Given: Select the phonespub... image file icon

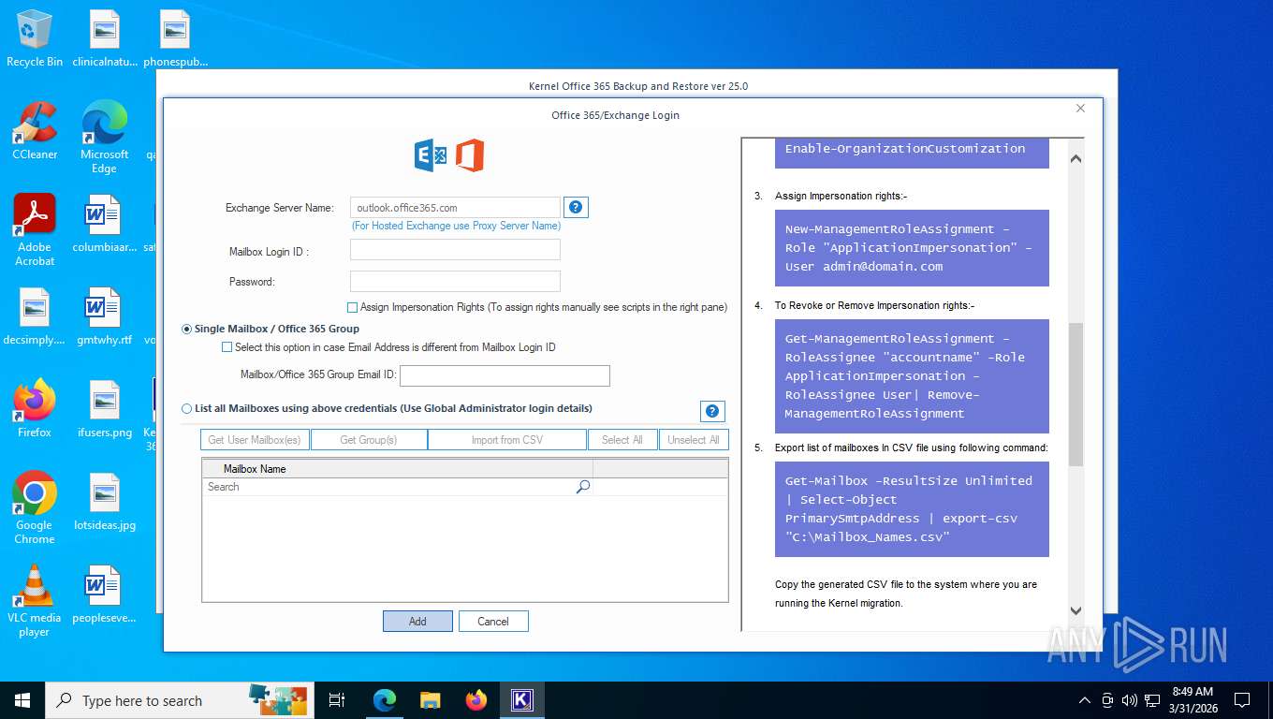Looking at the screenshot, I should (x=175, y=38).
